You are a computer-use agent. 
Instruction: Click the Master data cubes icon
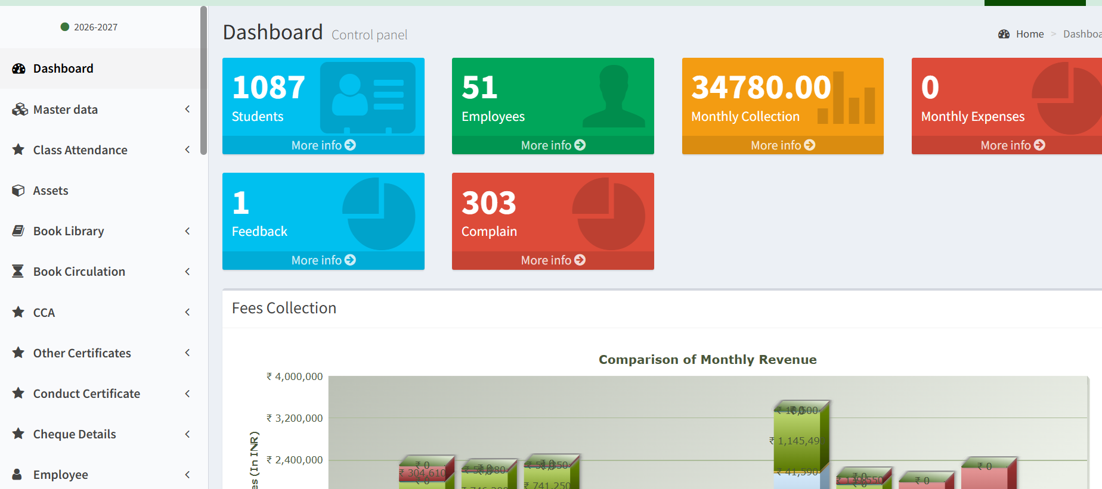(x=20, y=110)
